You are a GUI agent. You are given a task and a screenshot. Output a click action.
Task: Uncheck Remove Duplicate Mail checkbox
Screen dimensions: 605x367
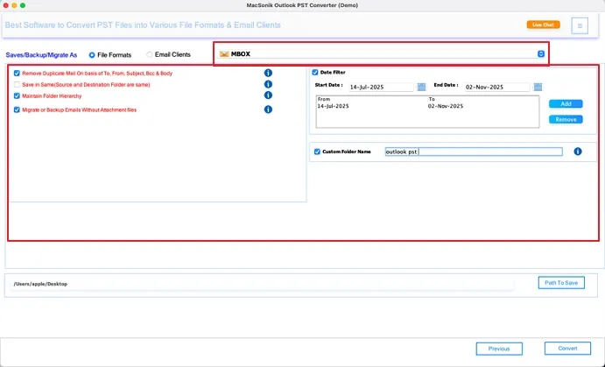[17, 74]
